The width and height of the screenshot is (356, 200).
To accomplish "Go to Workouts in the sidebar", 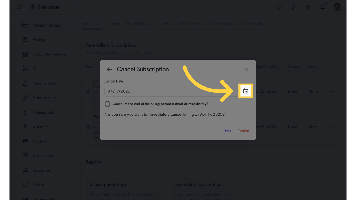I will [x=40, y=127].
